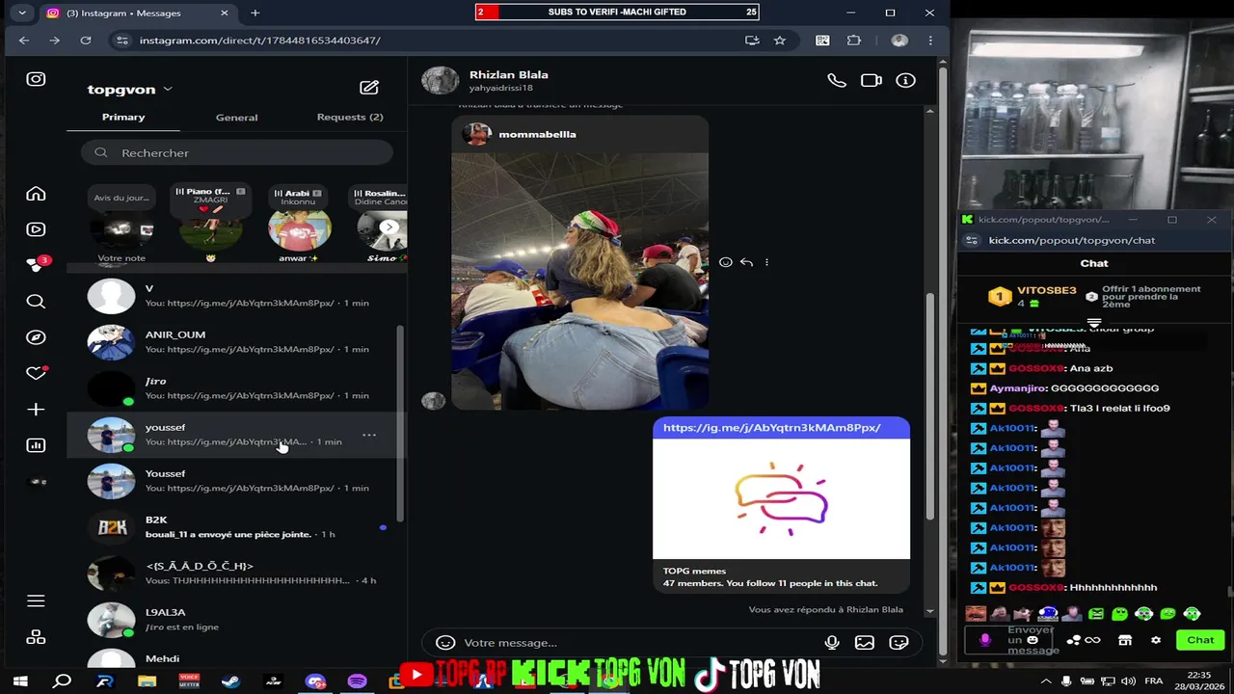React with emoji to momma bella message
This screenshot has width=1234, height=694.
[726, 262]
